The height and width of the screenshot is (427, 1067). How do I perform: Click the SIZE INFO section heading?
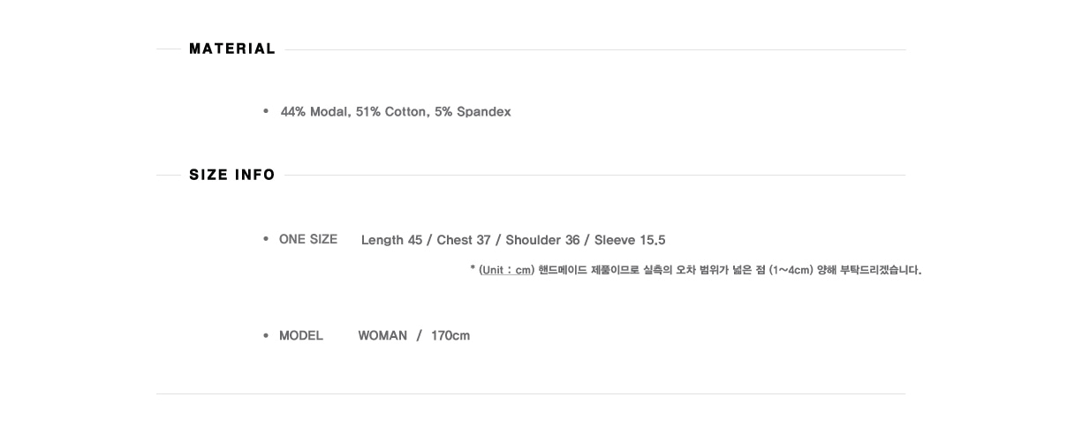232,175
